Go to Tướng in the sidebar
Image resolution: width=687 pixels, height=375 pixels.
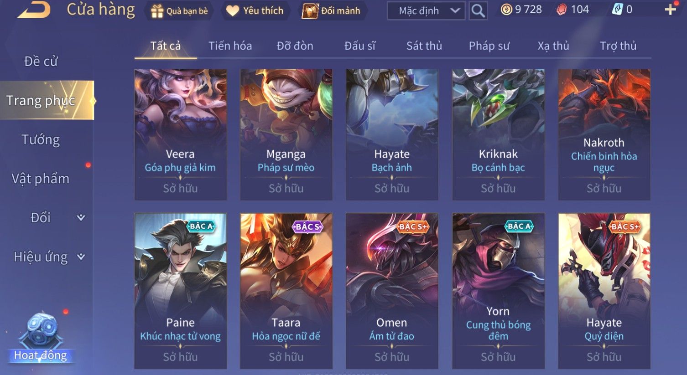pos(41,139)
